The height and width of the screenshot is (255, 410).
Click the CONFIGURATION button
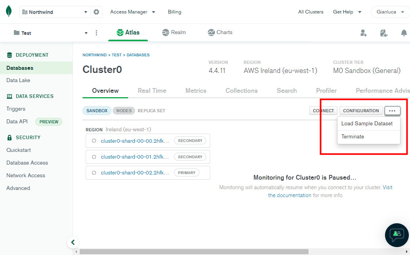[361, 111]
